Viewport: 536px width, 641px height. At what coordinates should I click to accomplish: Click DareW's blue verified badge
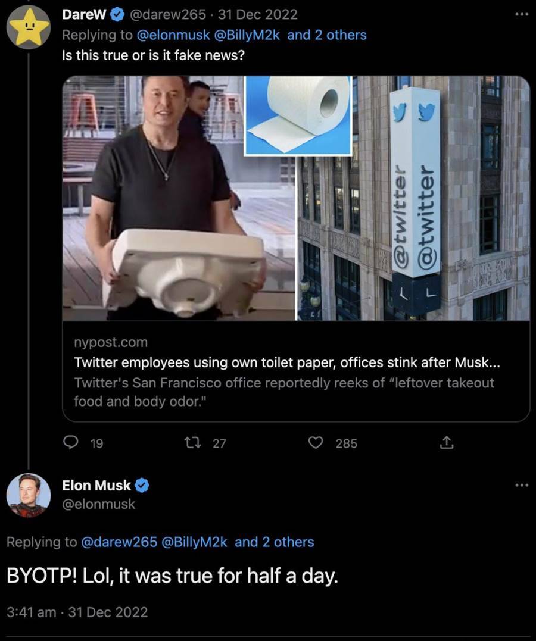point(117,15)
